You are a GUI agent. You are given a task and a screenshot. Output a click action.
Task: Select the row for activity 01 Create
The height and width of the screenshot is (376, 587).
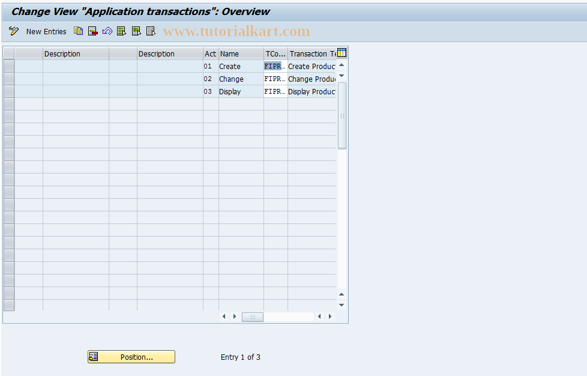tap(8, 66)
